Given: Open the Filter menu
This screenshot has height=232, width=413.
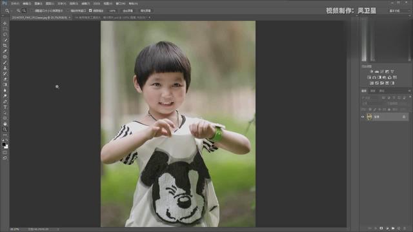Looking at the screenshot, I should 86,4.
